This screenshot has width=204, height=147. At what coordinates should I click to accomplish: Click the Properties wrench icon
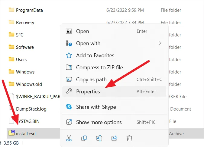[x=69, y=92]
